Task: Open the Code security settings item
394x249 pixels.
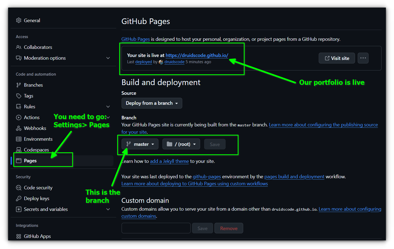Action: coord(38,188)
